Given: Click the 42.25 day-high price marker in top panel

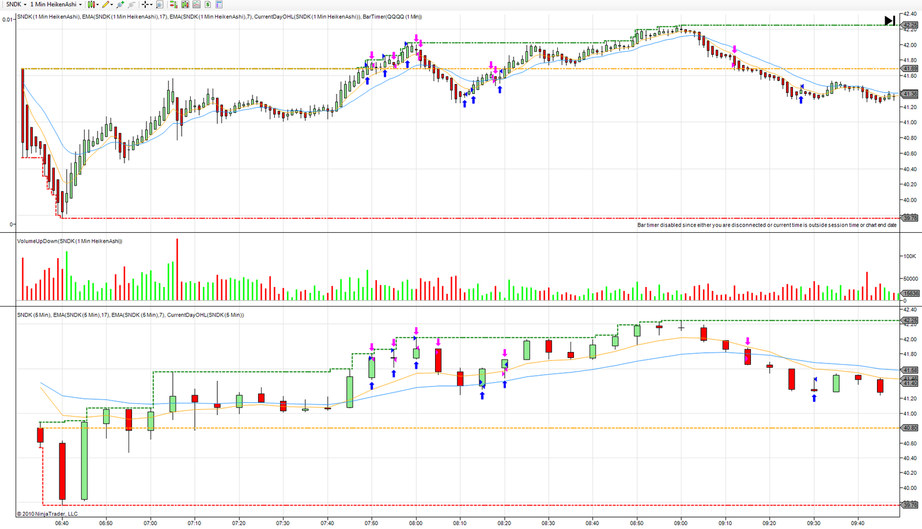Looking at the screenshot, I should (x=910, y=25).
